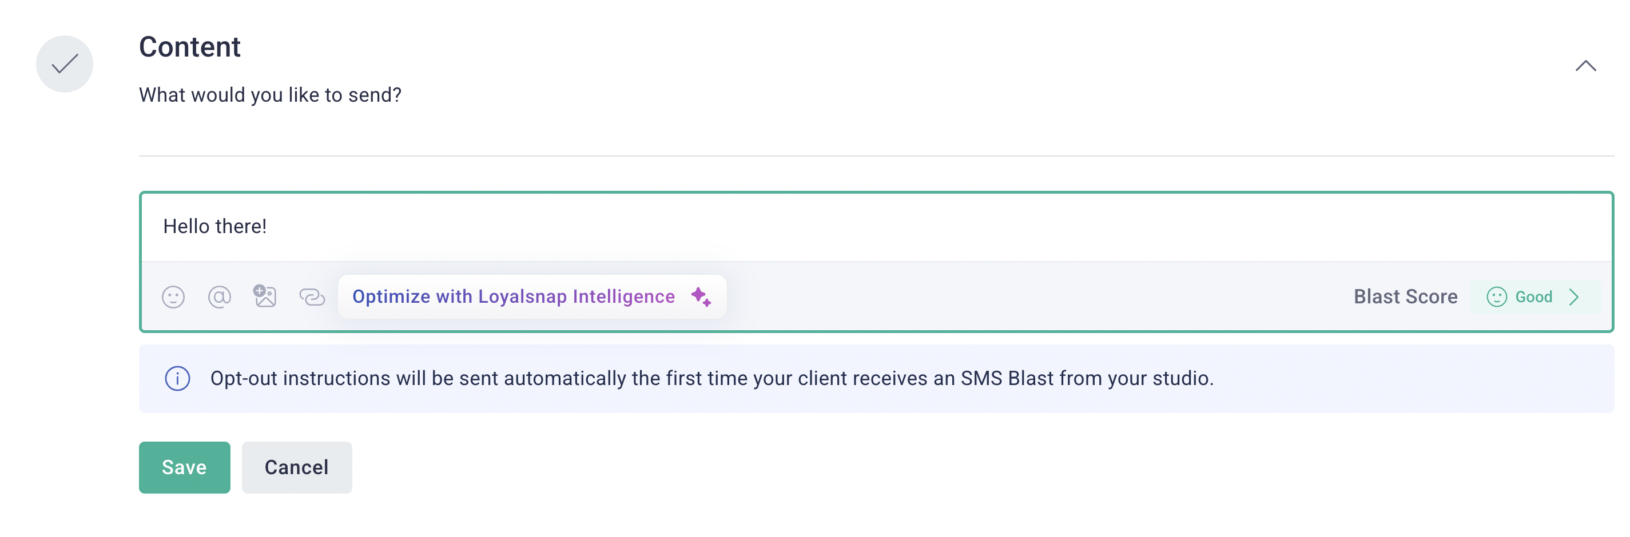Focus the 'Hello there!' message field
1630x537 pixels.
[x=876, y=227]
